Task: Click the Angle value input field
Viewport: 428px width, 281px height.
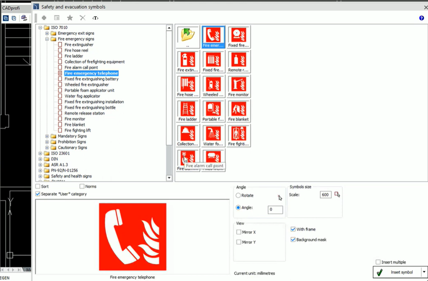Action: [x=275, y=209]
